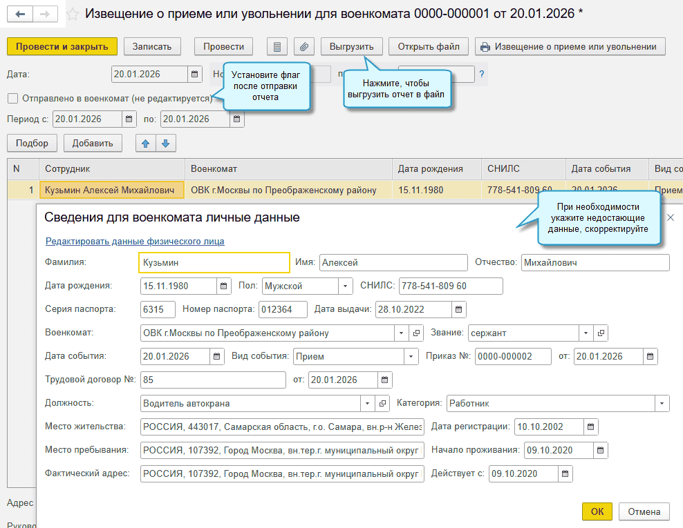Image resolution: width=683 pixels, height=528 pixels.
Task: Move the row up with arrow
Action: (x=145, y=143)
